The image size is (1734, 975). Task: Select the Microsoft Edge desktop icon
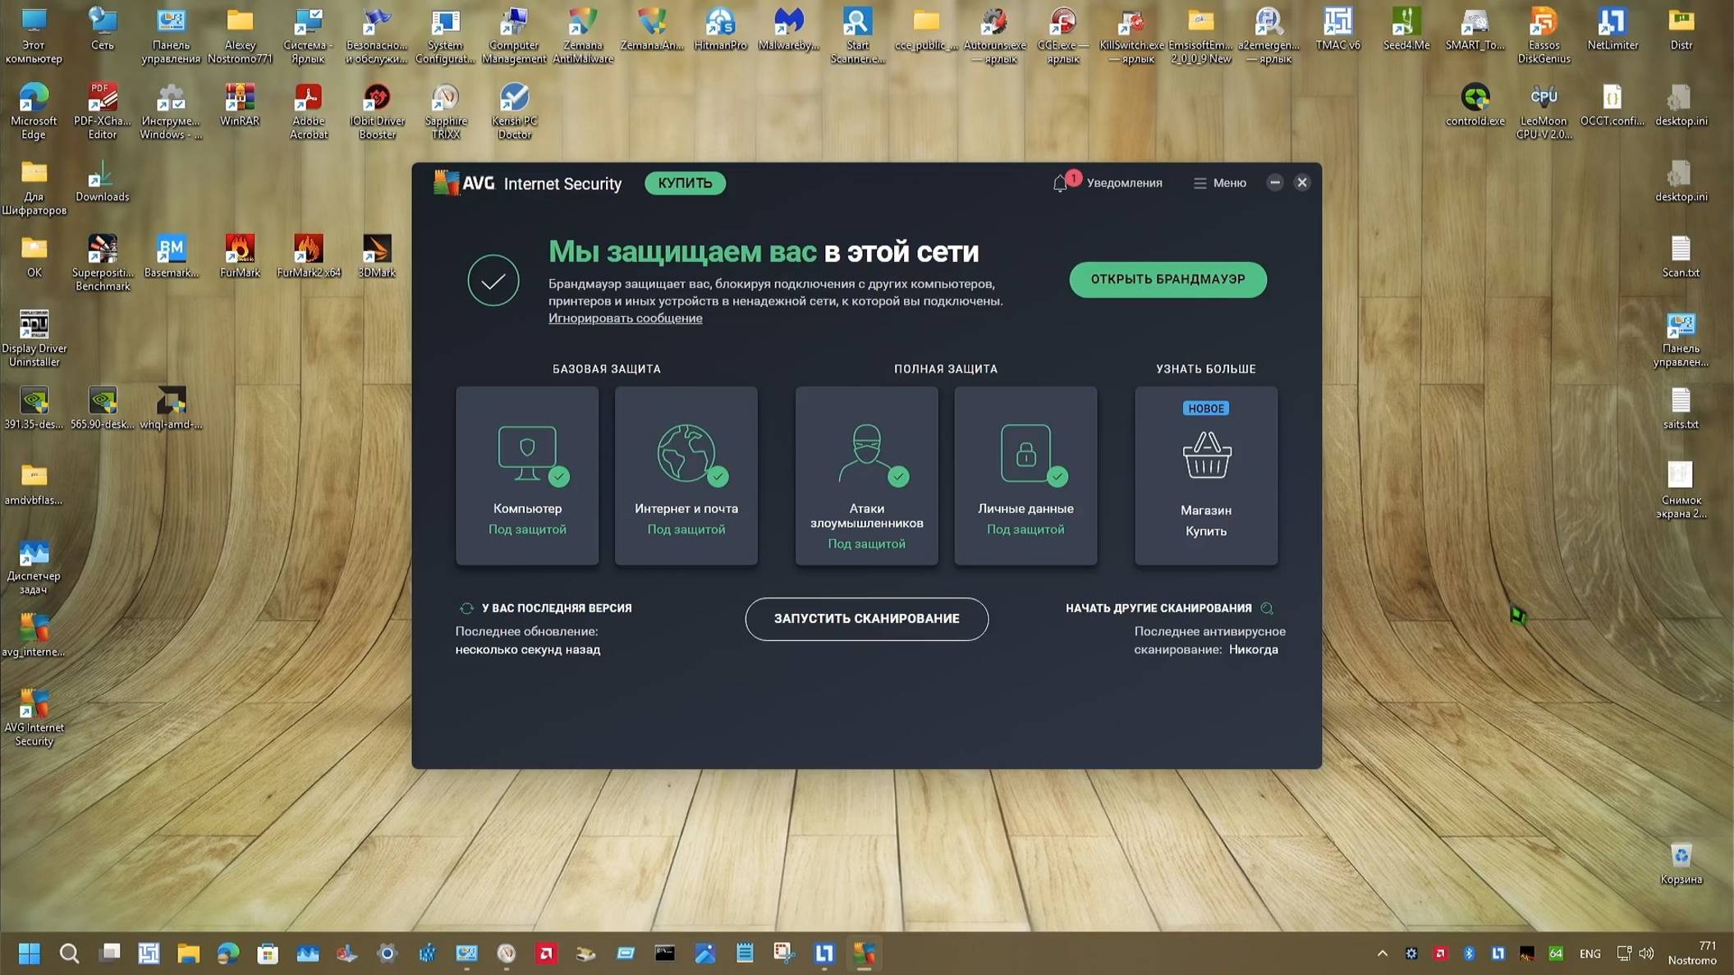click(34, 112)
